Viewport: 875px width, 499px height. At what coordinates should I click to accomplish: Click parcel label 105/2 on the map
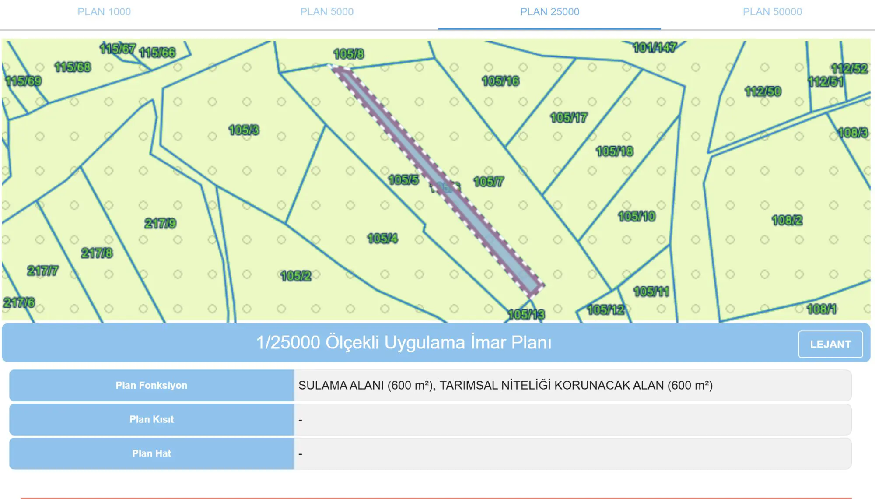pos(296,276)
